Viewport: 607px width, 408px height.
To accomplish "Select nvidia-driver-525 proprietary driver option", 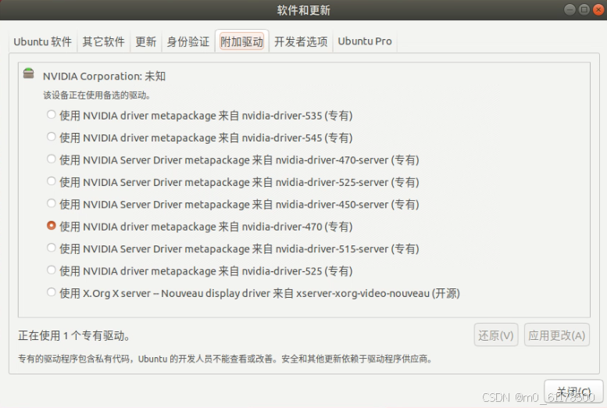I will (x=51, y=270).
